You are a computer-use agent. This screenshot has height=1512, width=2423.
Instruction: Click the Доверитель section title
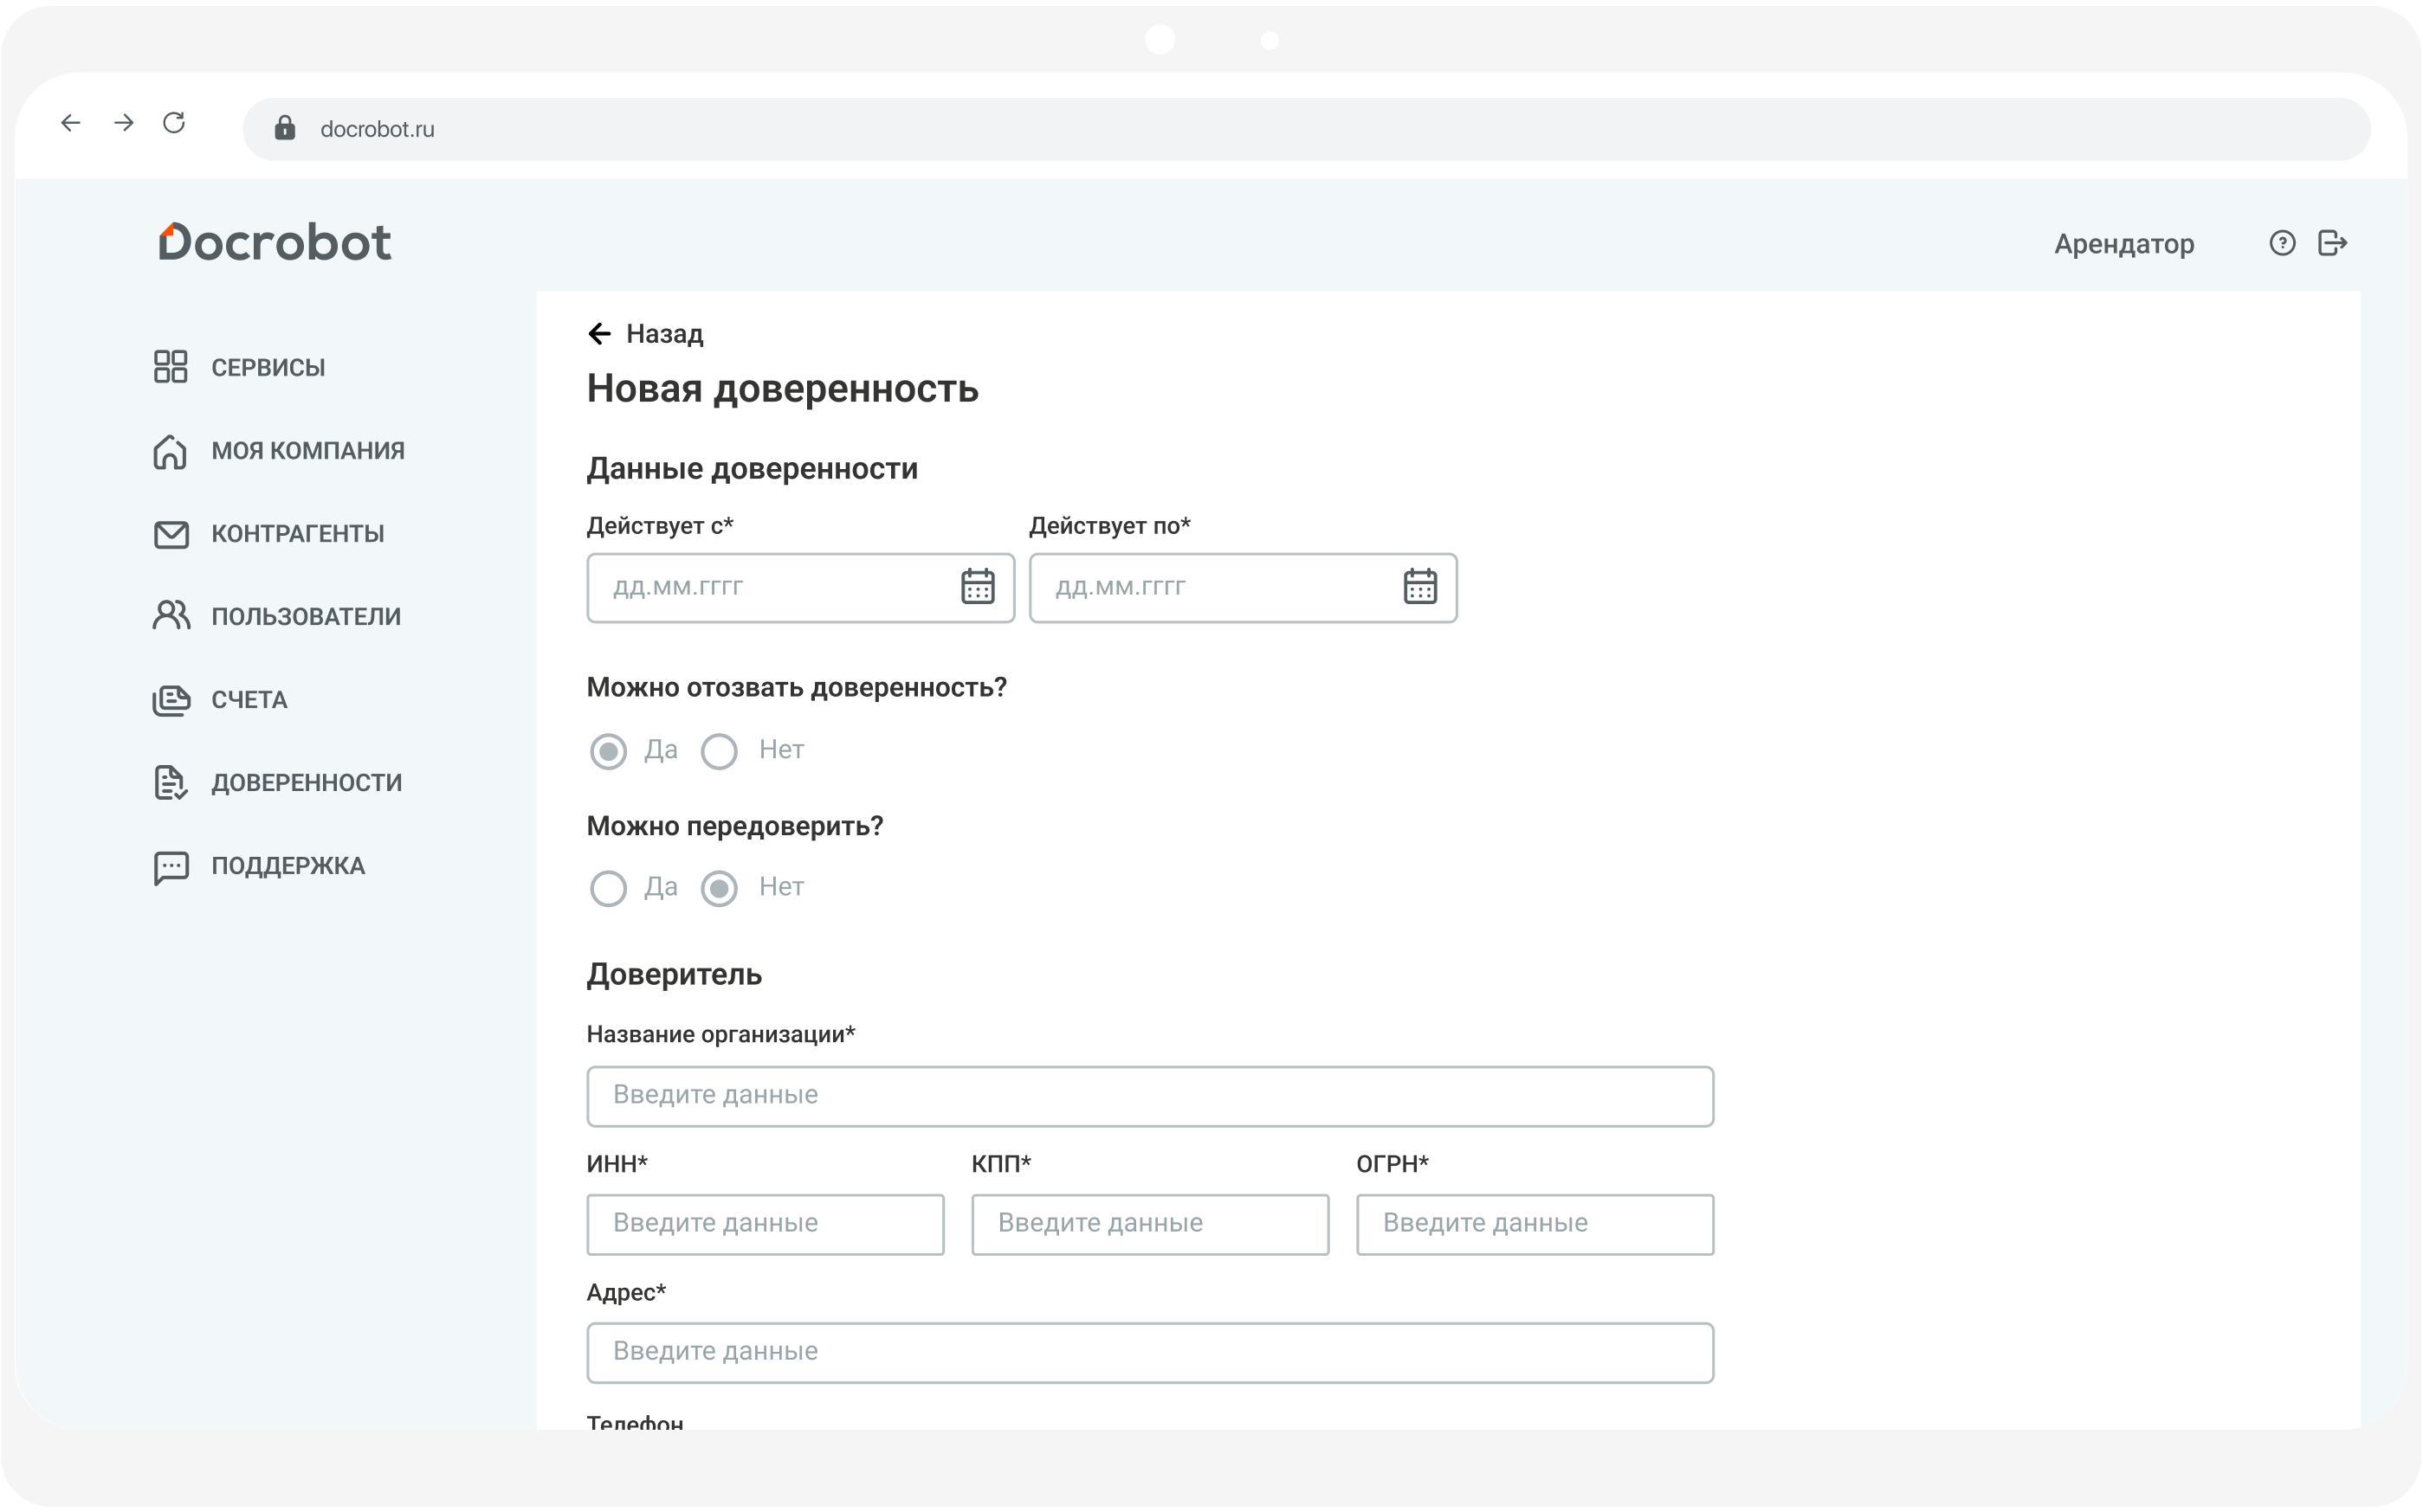click(x=675, y=975)
